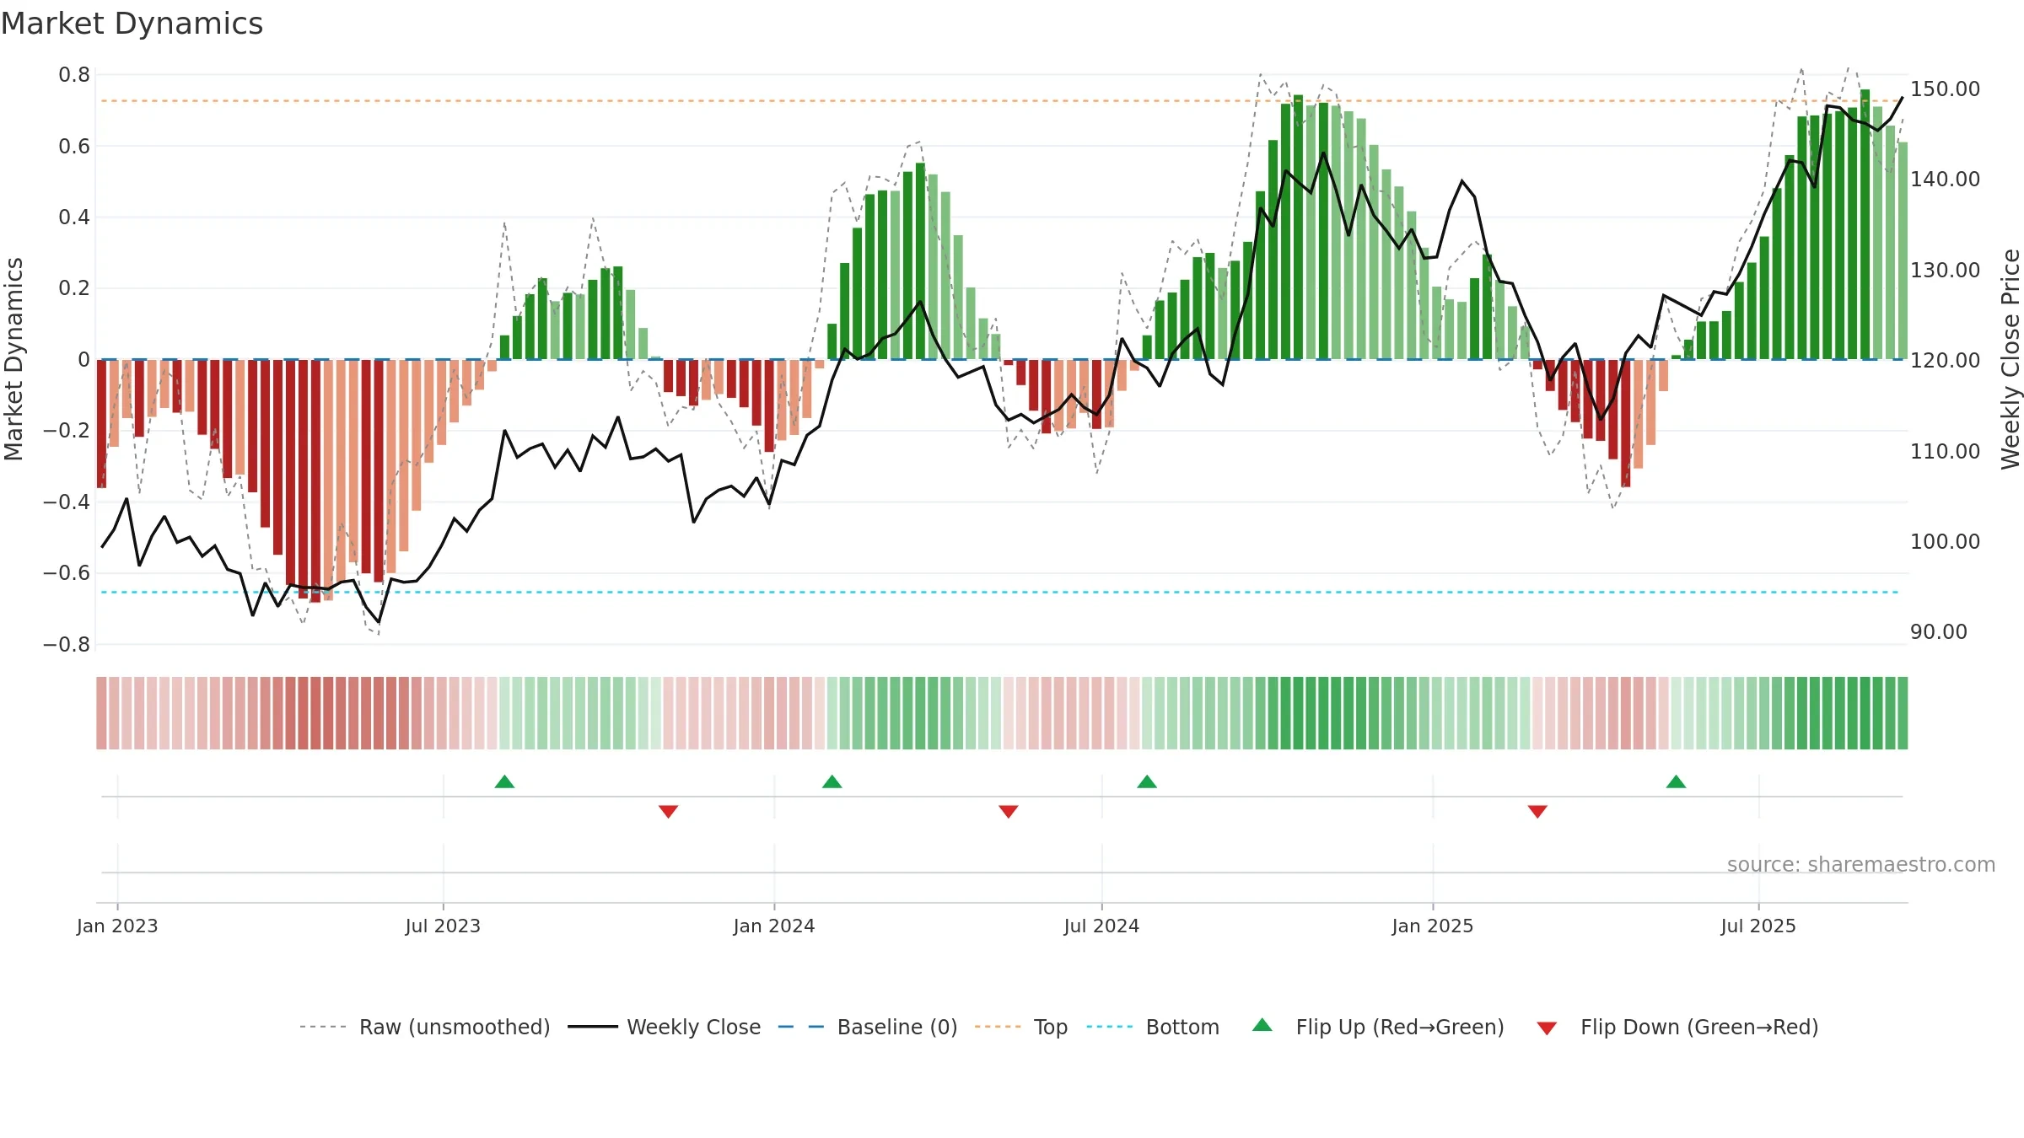Click the Jan 2025 axis label

(x=1433, y=926)
